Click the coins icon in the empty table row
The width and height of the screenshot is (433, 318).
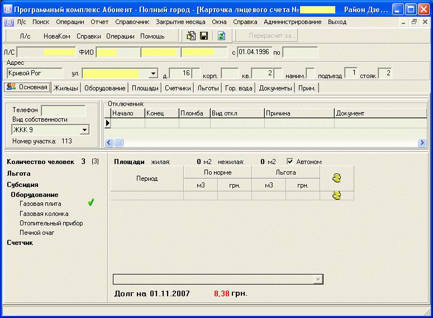click(337, 196)
